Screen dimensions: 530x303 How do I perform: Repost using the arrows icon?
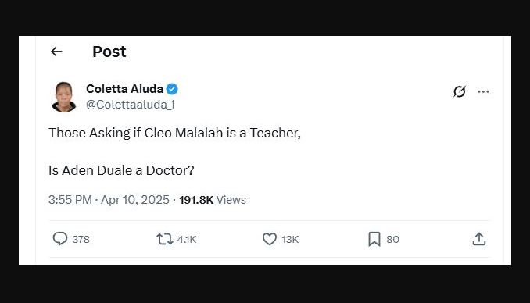[x=165, y=239]
